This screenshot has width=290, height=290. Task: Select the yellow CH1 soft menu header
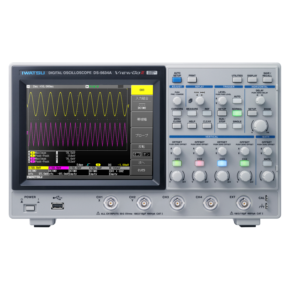tap(142, 90)
